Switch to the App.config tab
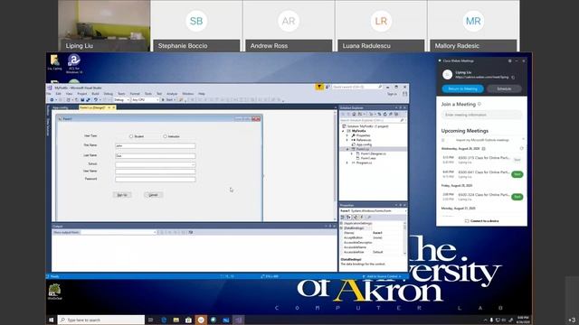 tap(61, 107)
